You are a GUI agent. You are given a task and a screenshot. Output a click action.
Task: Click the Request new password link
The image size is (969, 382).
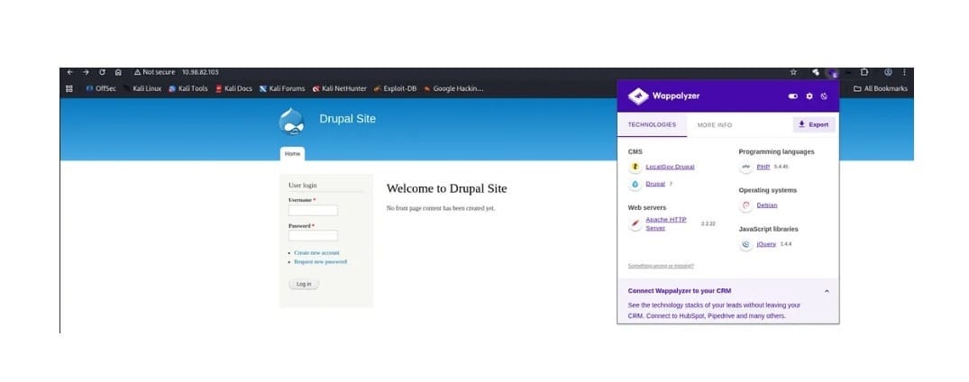point(320,262)
